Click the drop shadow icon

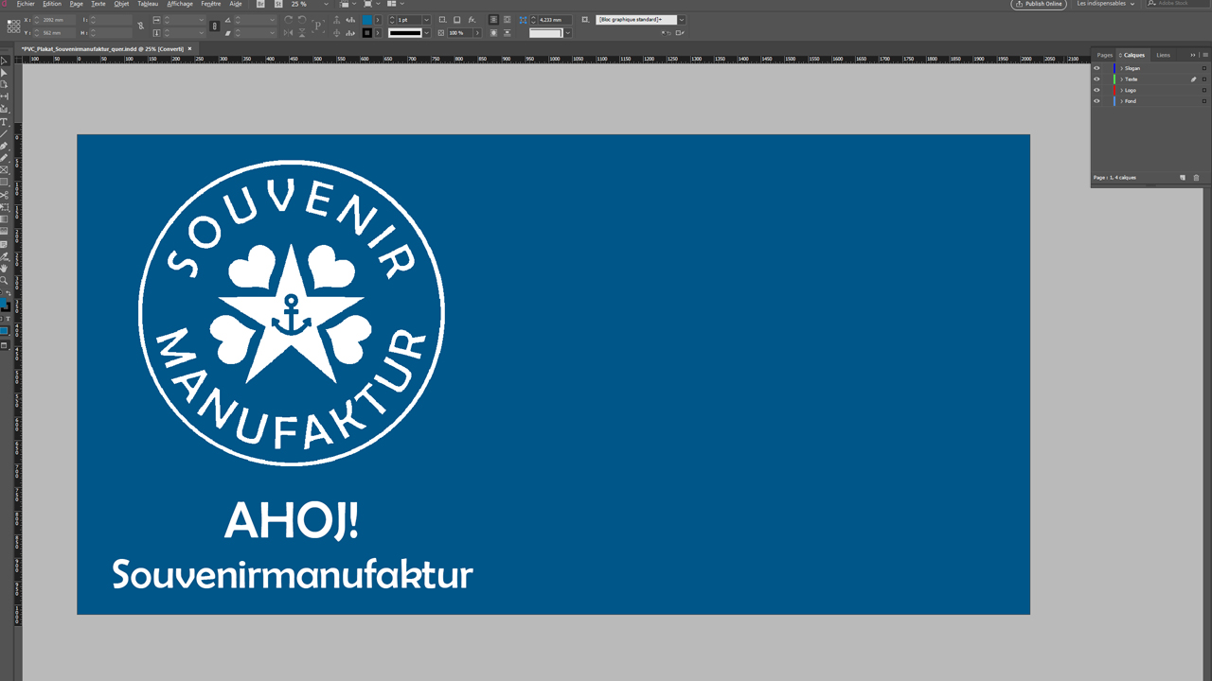456,20
